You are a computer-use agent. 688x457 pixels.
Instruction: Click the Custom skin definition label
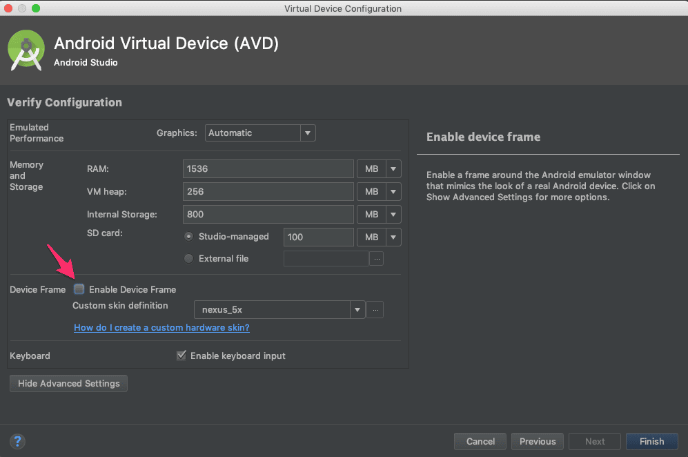point(120,305)
